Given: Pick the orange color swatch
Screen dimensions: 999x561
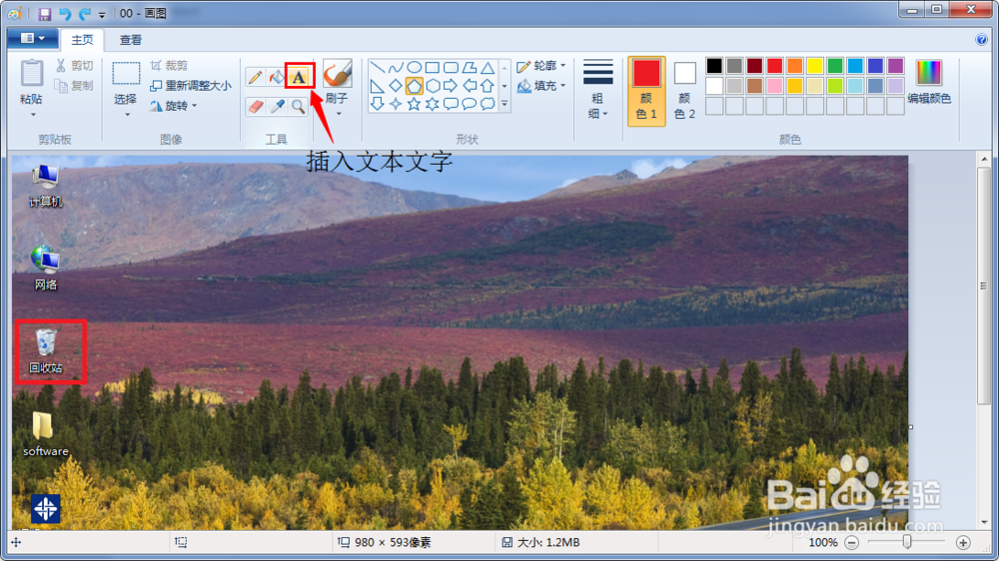Looking at the screenshot, I should (795, 66).
